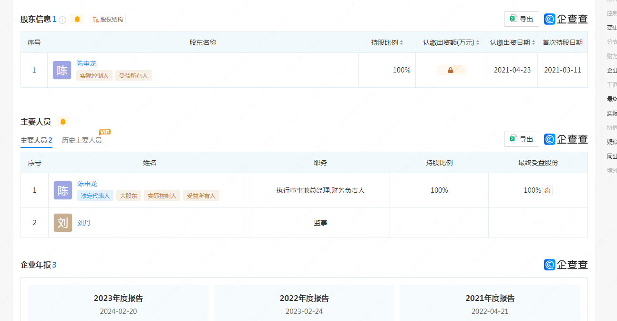Click the Excel icon in shareholder 导出
617x321 pixels.
coord(514,19)
